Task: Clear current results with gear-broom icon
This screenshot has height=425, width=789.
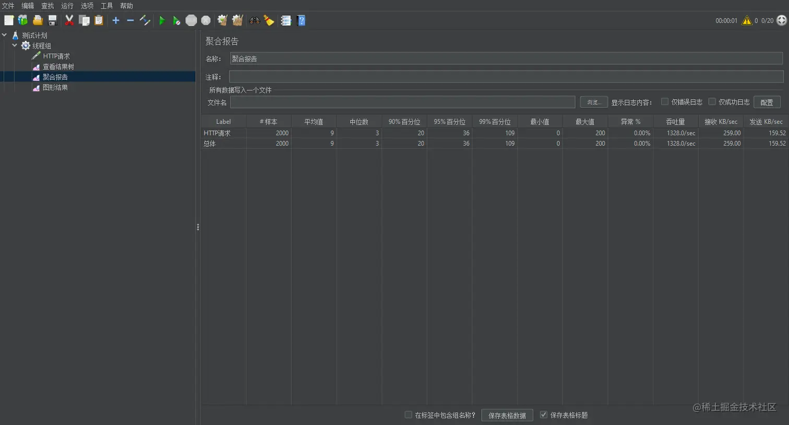Action: point(223,20)
